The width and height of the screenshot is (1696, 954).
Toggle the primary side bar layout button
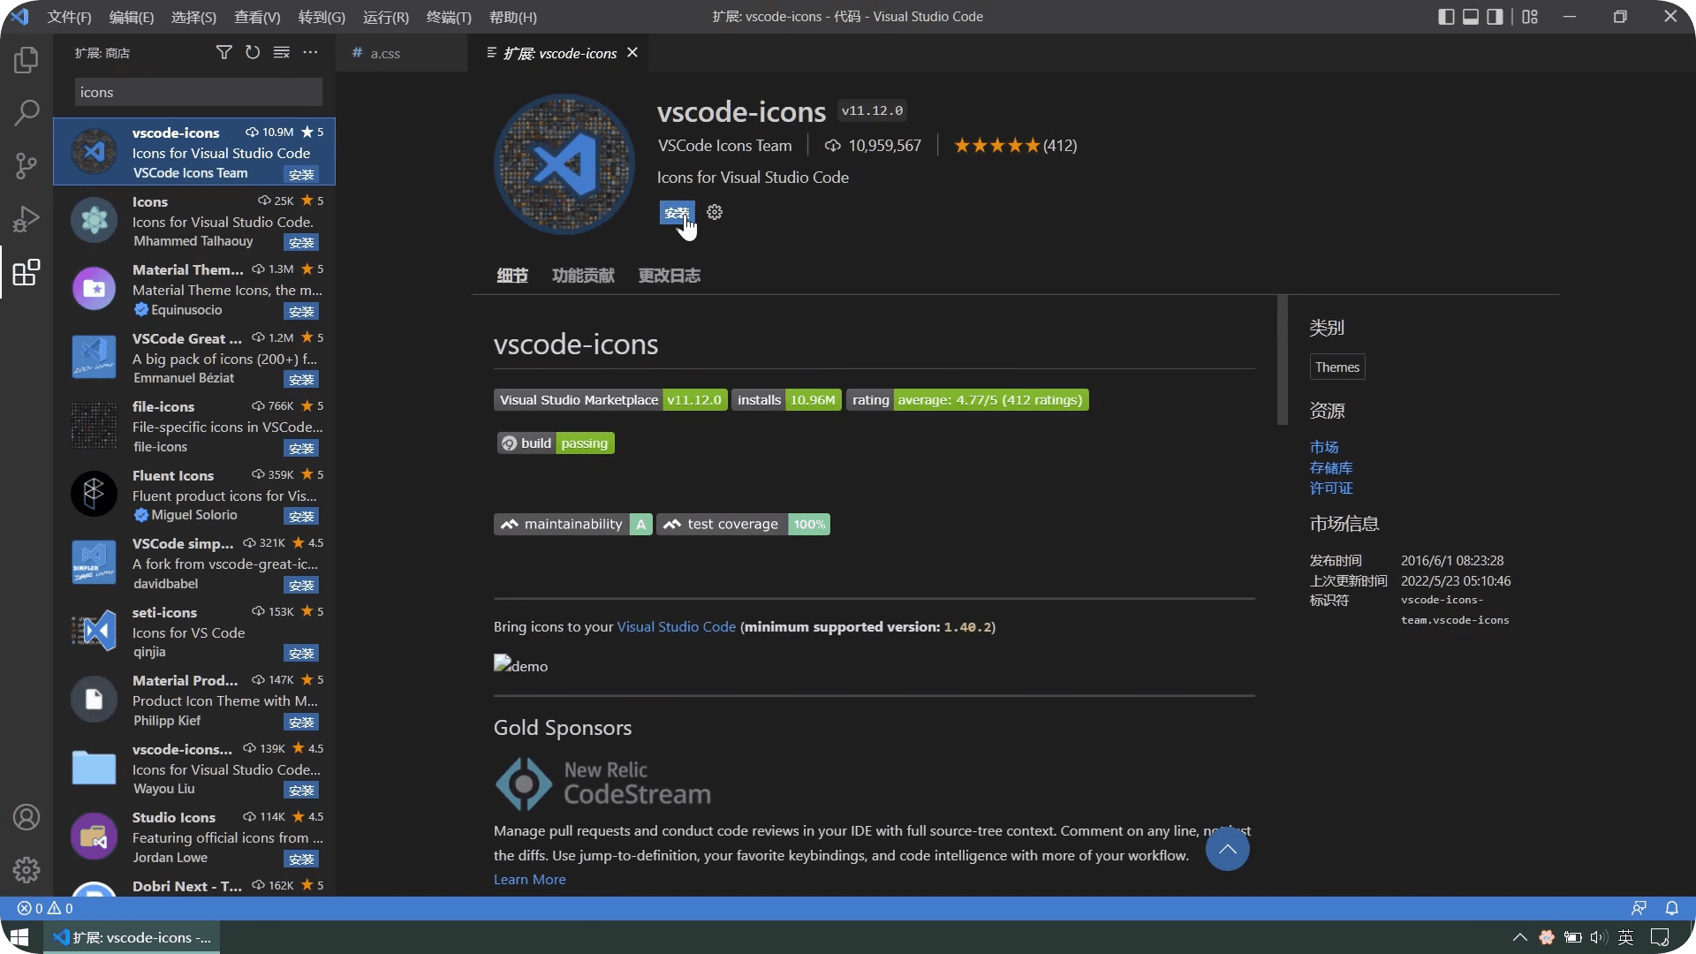(1446, 17)
